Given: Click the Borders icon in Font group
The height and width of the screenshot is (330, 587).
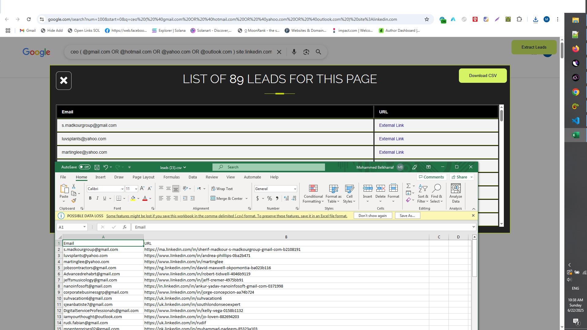Looking at the screenshot, I should tap(119, 198).
